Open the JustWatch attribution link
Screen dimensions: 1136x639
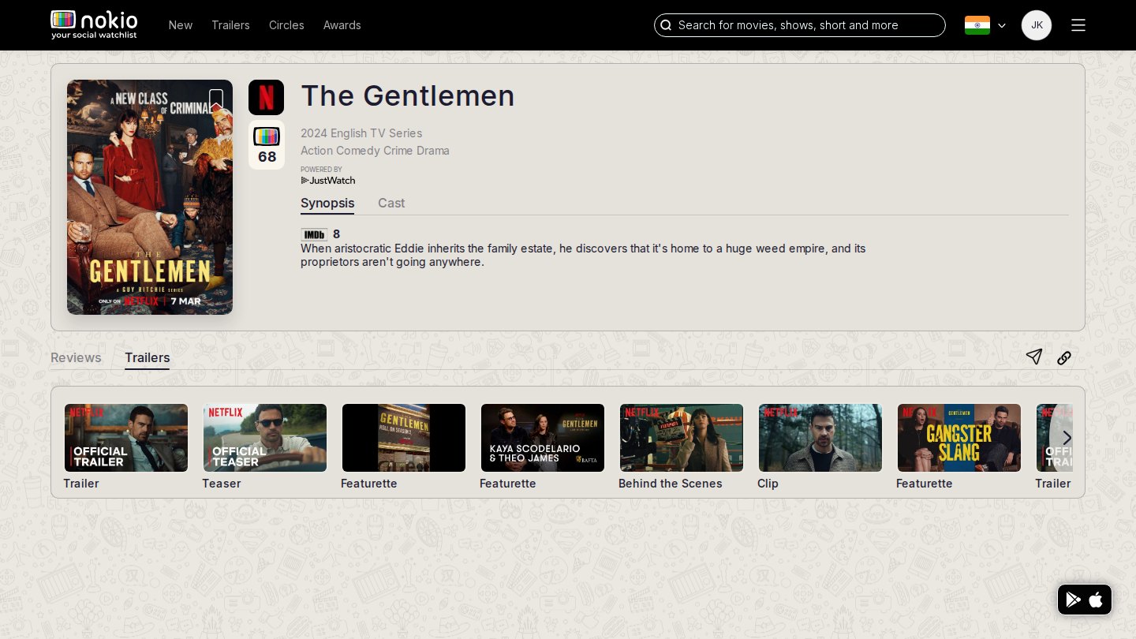click(x=328, y=180)
